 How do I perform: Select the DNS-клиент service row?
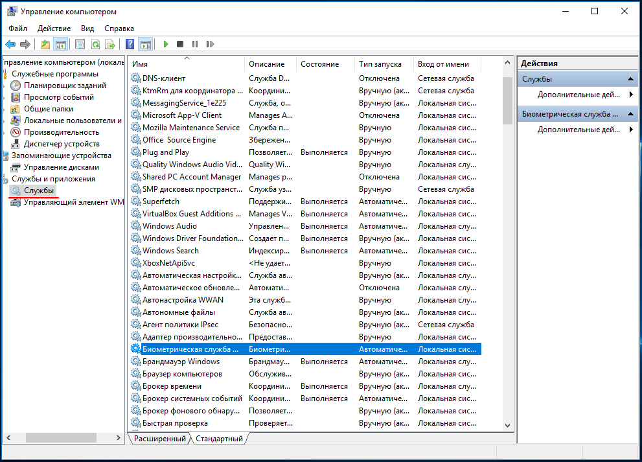(305, 78)
